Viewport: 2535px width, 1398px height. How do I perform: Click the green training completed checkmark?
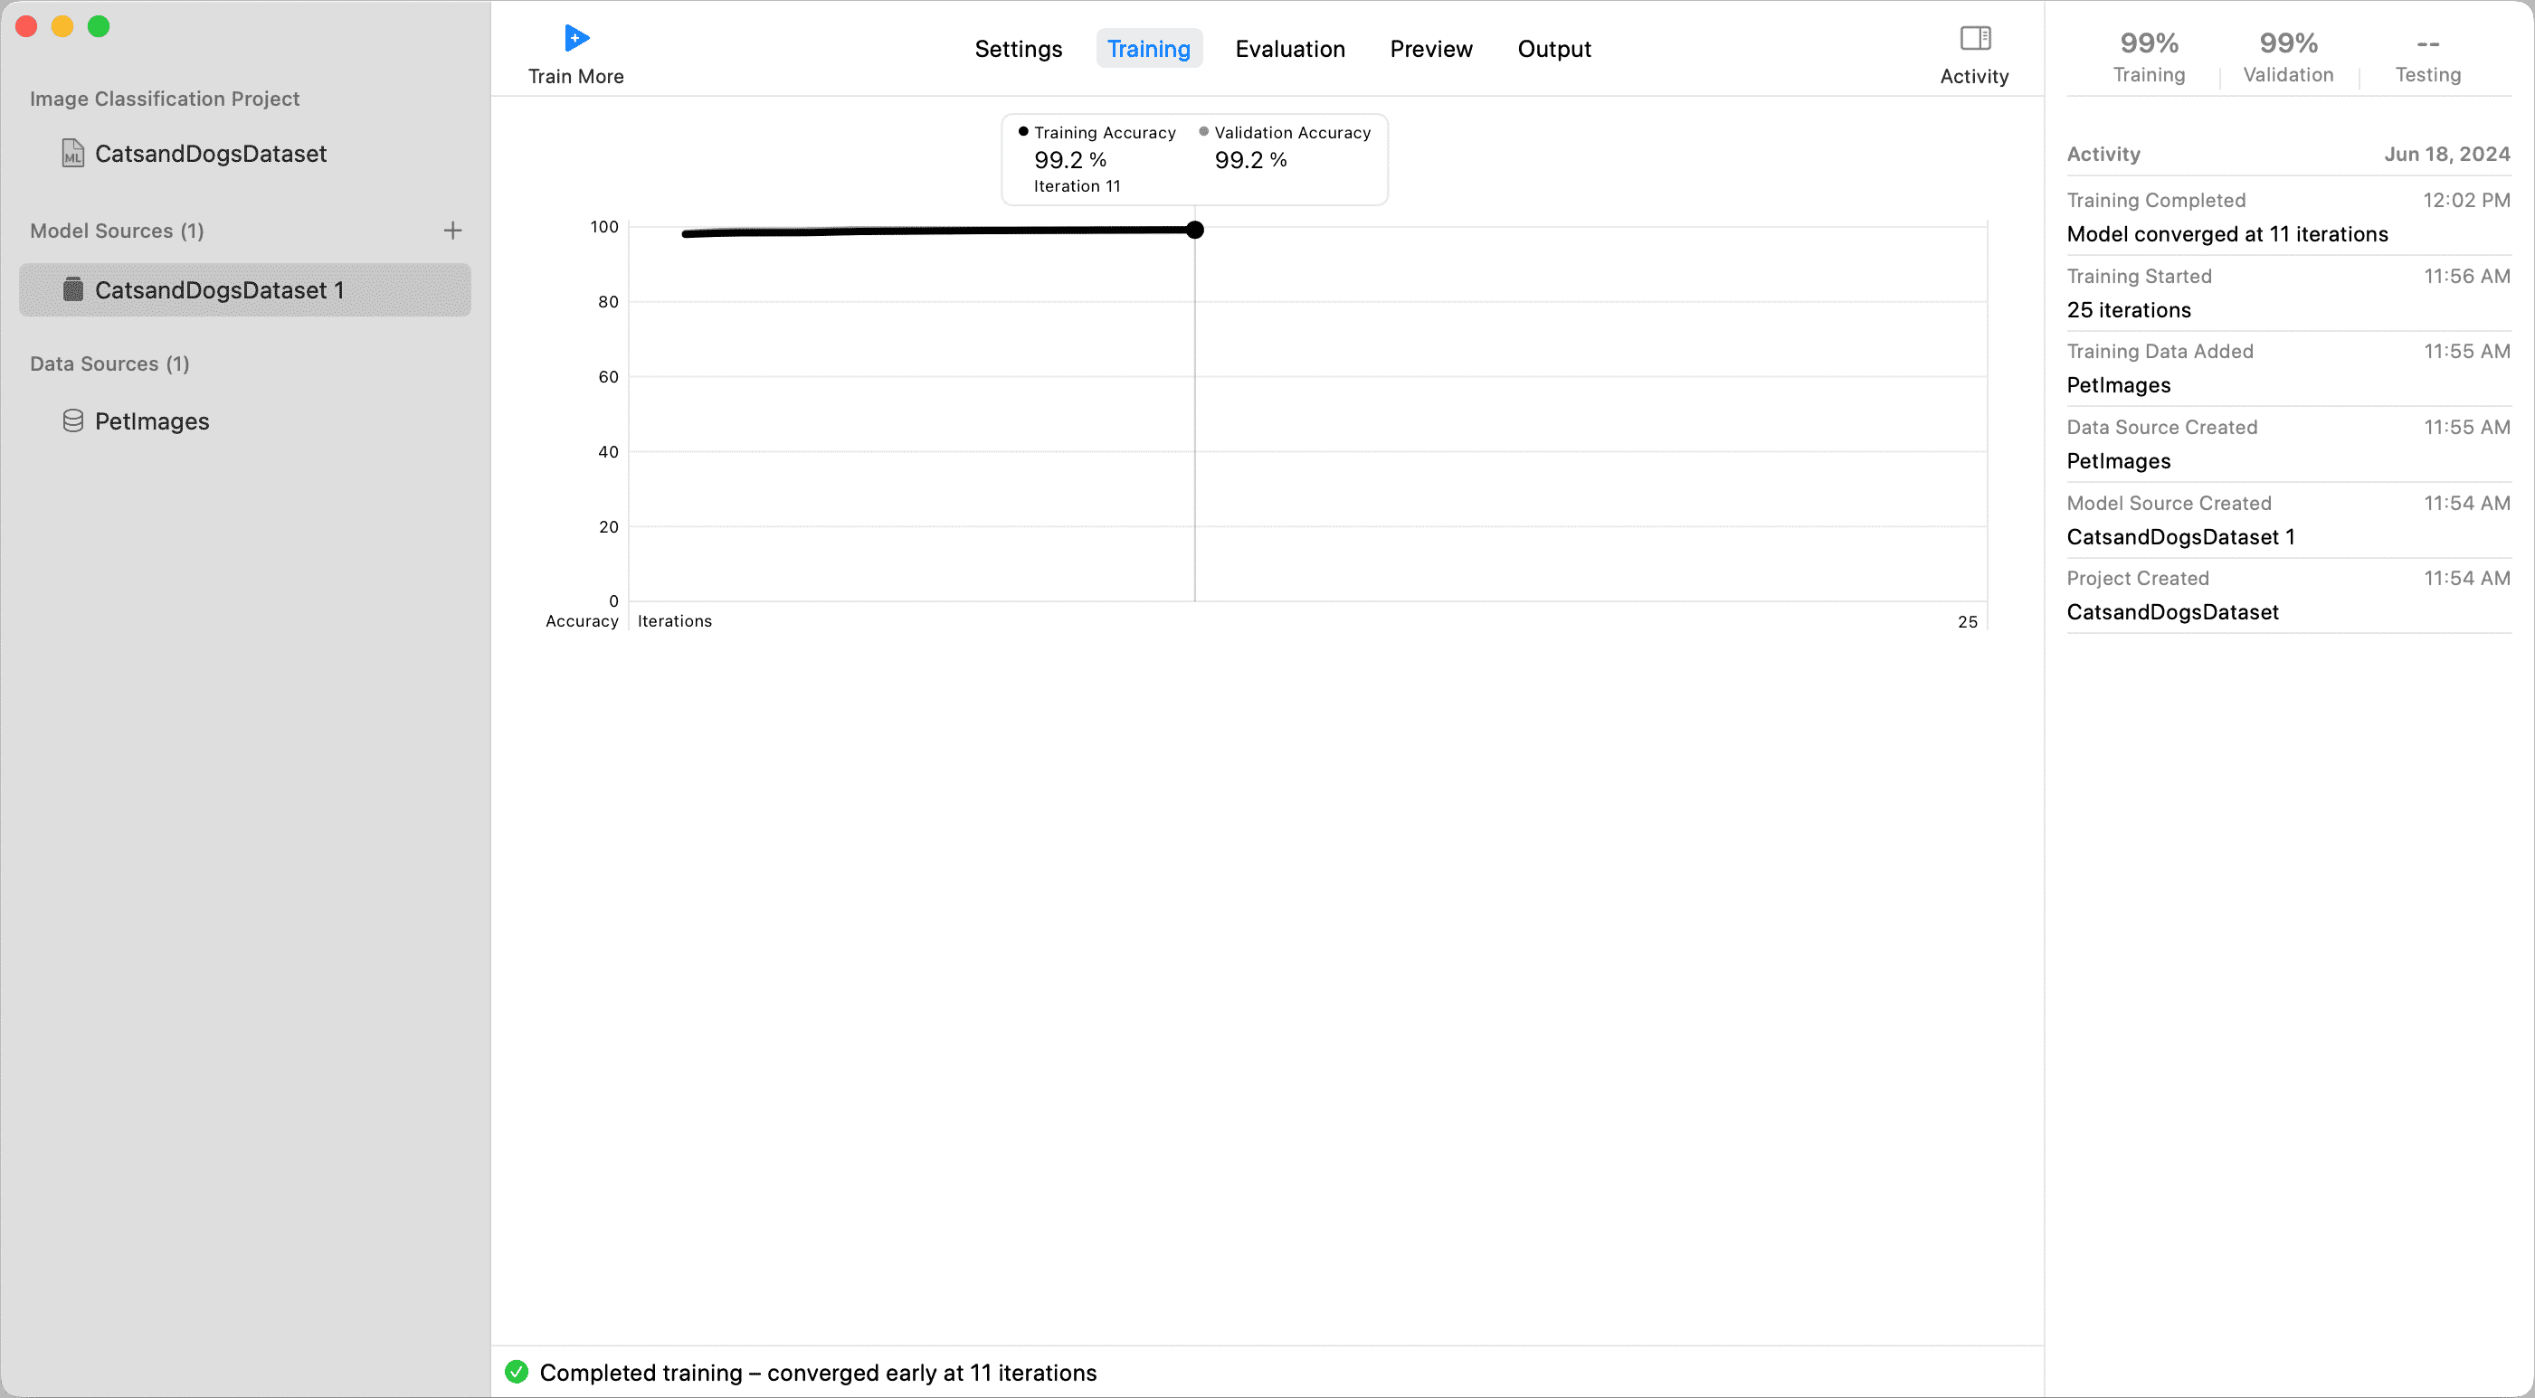point(517,1372)
